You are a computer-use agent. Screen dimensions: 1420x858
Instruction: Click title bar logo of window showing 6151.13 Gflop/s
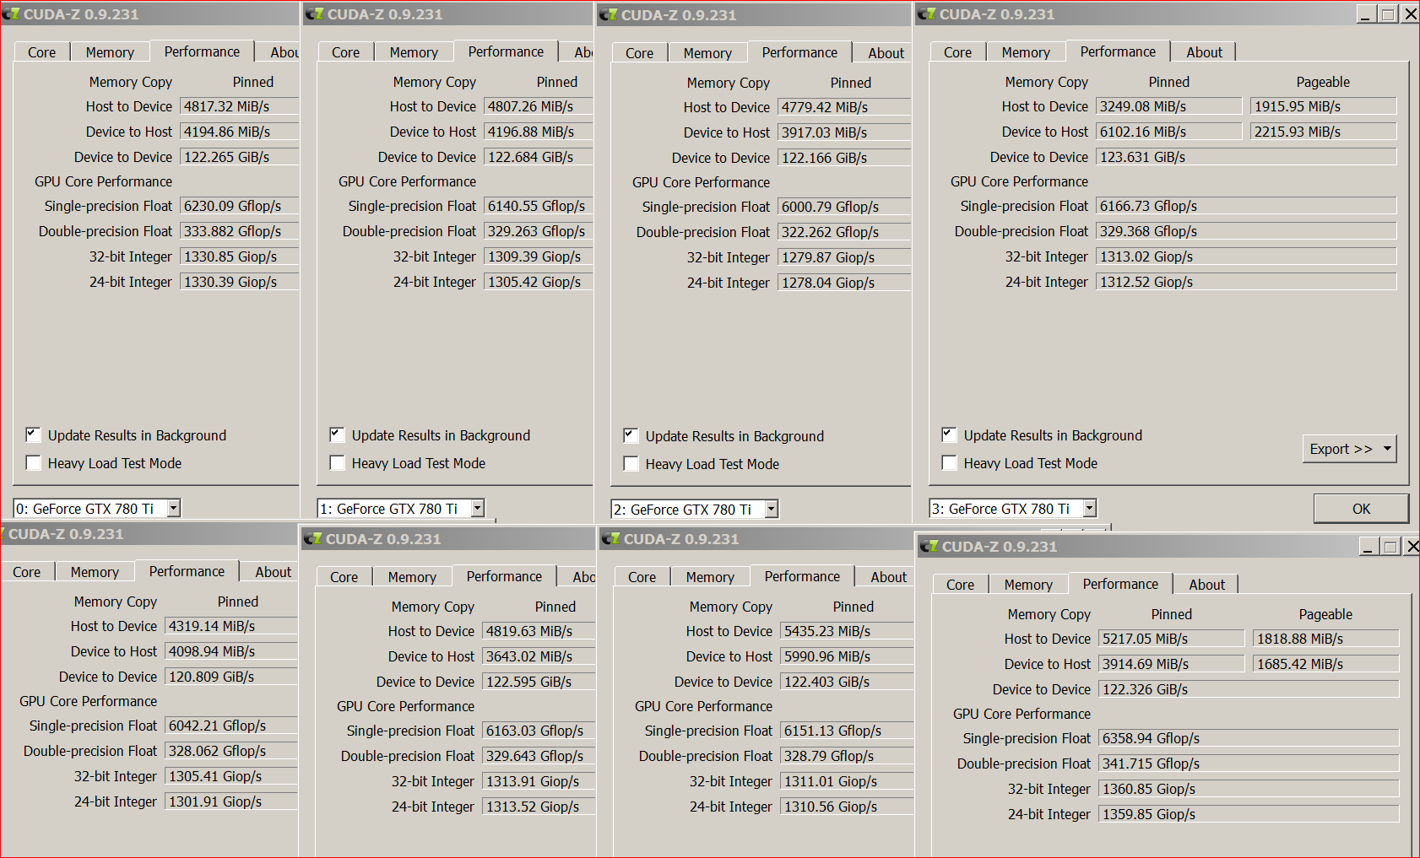[610, 538]
